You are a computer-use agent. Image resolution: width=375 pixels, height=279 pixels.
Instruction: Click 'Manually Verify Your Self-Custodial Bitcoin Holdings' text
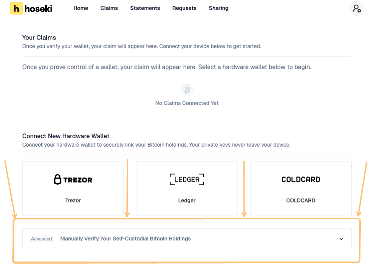[126, 238]
